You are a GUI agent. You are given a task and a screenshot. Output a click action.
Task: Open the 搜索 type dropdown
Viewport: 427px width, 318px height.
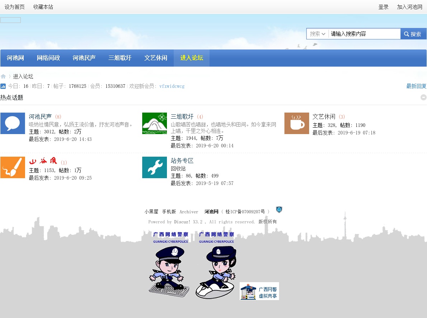click(x=317, y=34)
